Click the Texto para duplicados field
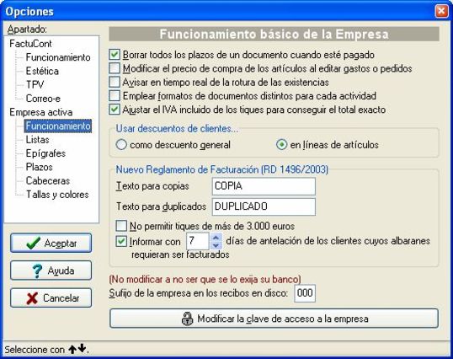The width and height of the screenshot is (453, 359). [x=264, y=206]
